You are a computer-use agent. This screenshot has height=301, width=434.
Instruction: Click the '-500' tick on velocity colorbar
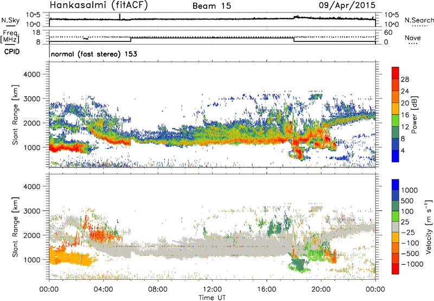410,254
